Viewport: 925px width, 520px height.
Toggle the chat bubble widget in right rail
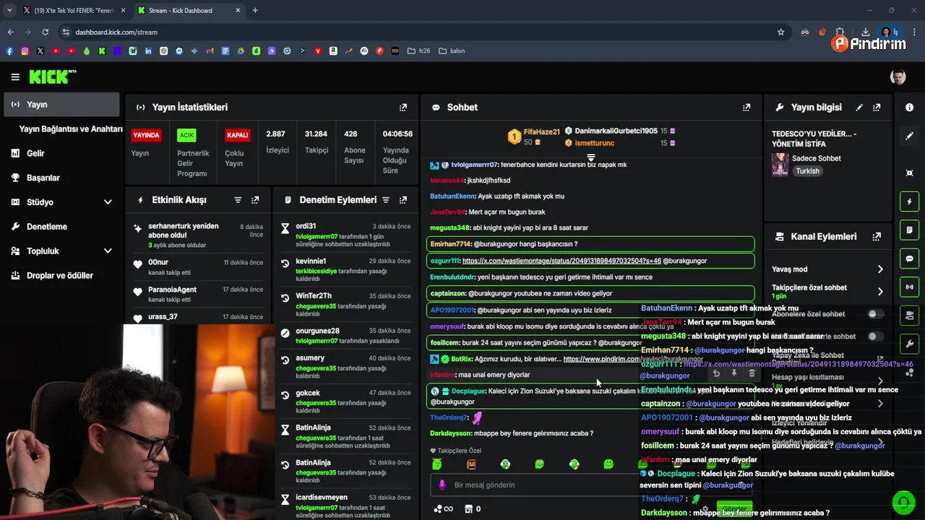[x=909, y=259]
